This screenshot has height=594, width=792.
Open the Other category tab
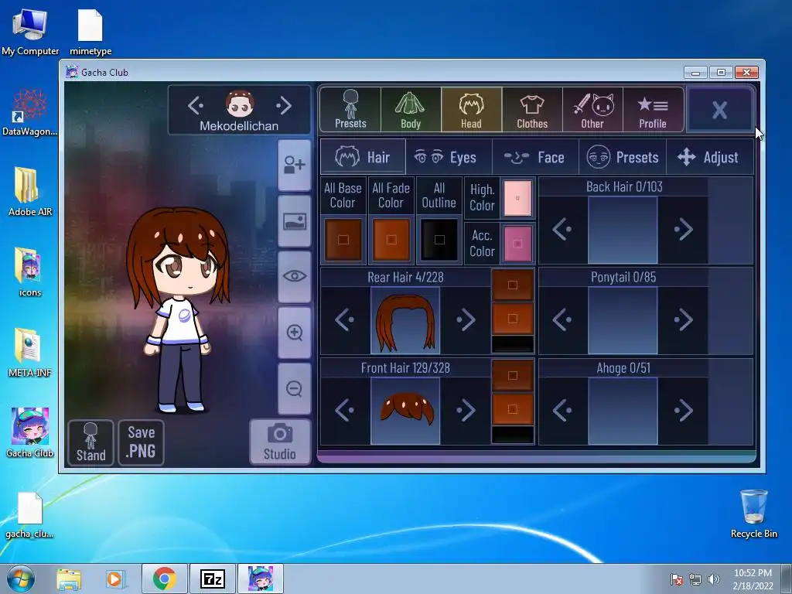(592, 110)
